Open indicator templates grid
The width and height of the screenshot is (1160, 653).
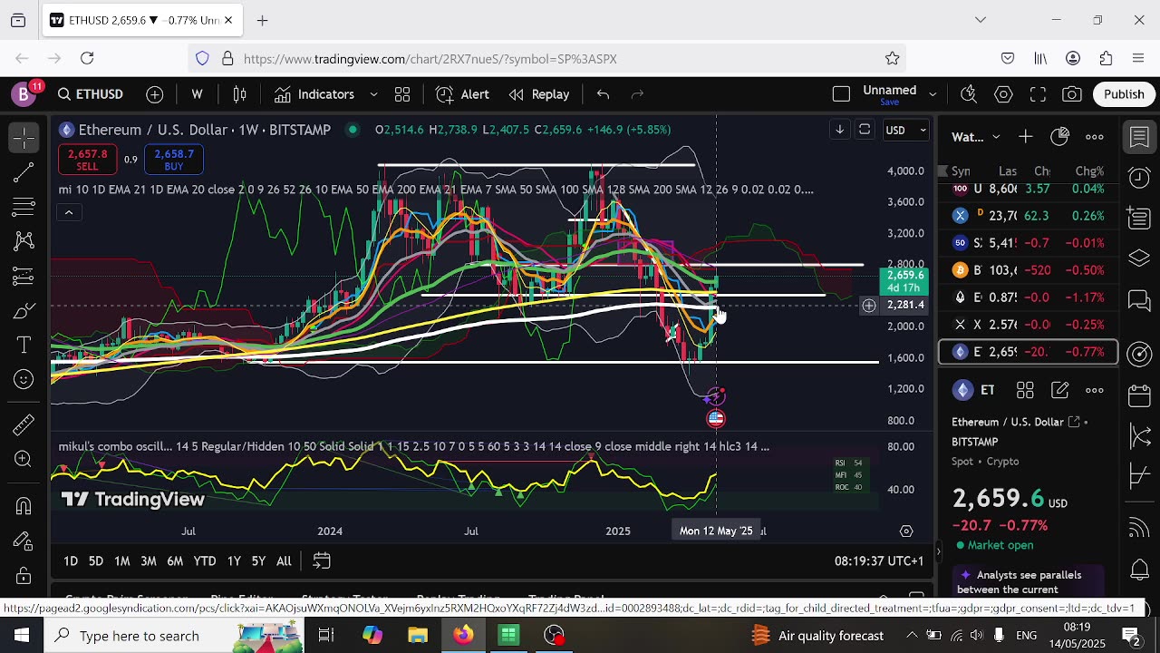402,94
